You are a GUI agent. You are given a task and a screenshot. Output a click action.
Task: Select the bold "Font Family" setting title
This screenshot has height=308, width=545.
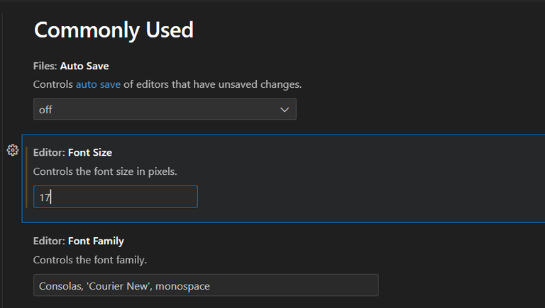(x=96, y=241)
